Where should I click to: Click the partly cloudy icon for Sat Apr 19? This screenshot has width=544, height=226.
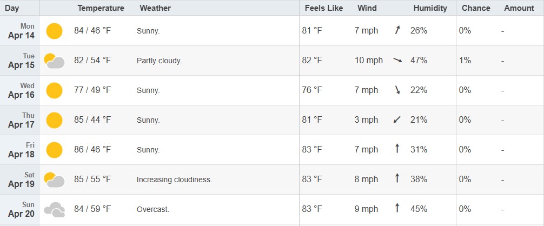click(x=54, y=180)
